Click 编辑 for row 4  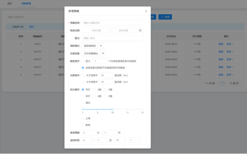coord(221,67)
